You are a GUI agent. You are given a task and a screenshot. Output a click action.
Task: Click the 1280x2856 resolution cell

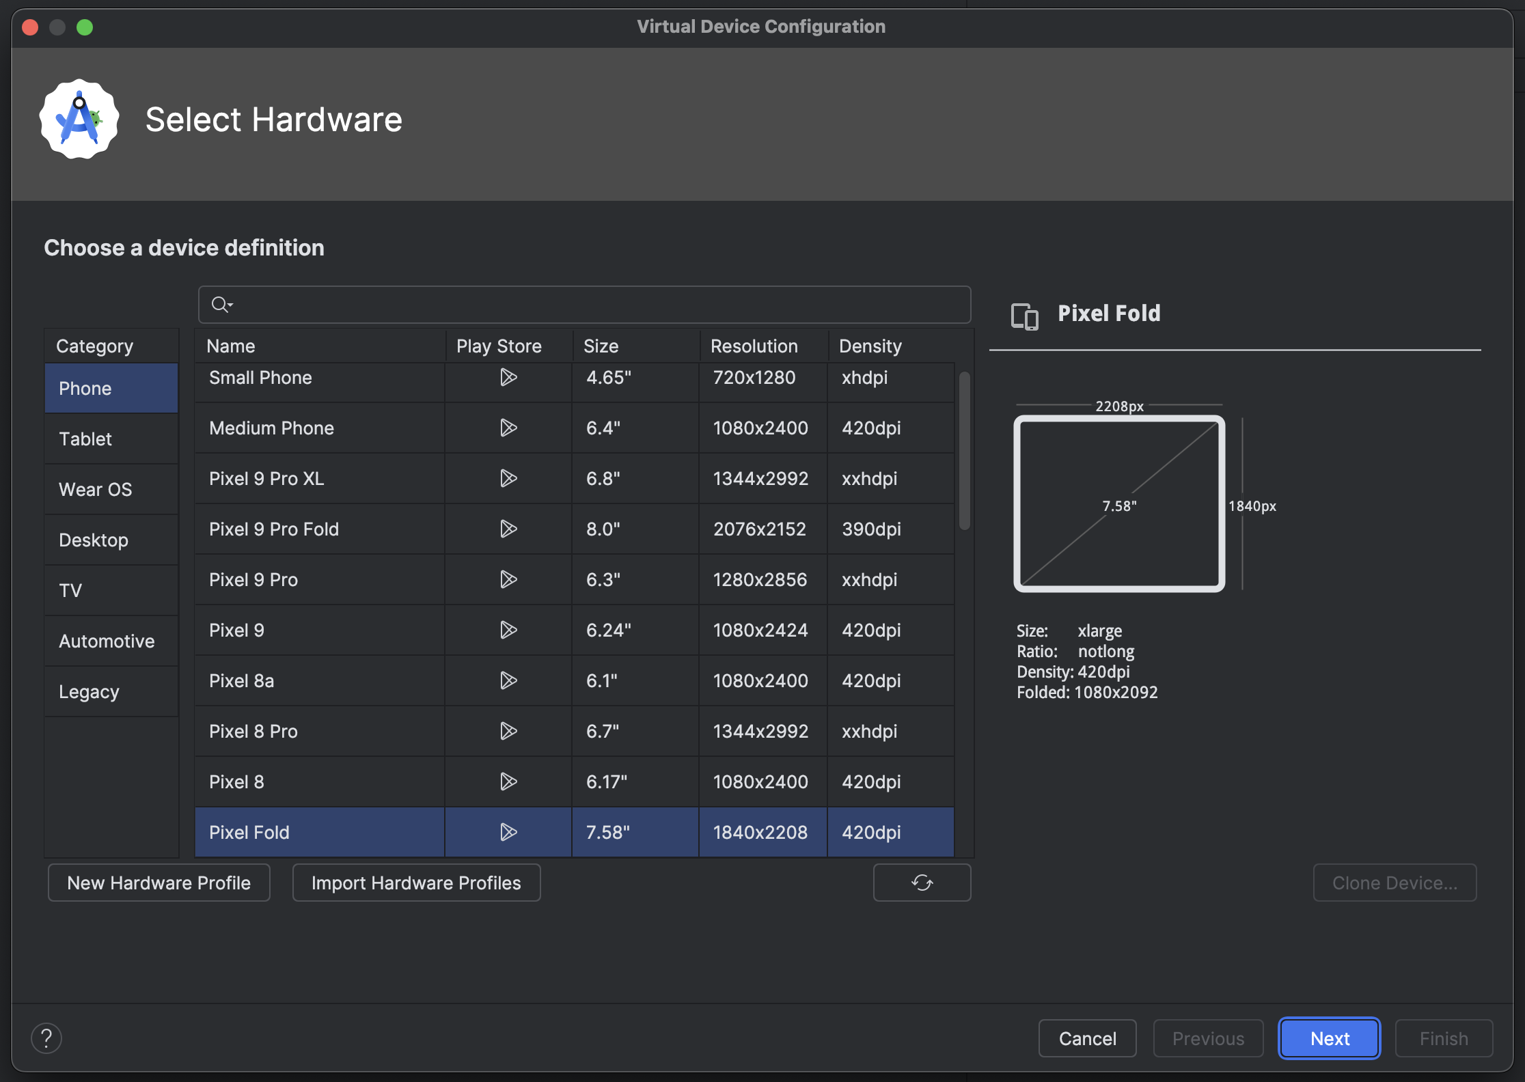coord(763,579)
